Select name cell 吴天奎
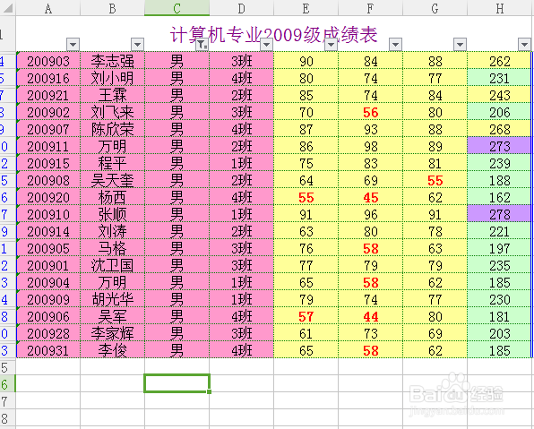Image resolution: width=534 pixels, height=429 pixels. pos(112,180)
